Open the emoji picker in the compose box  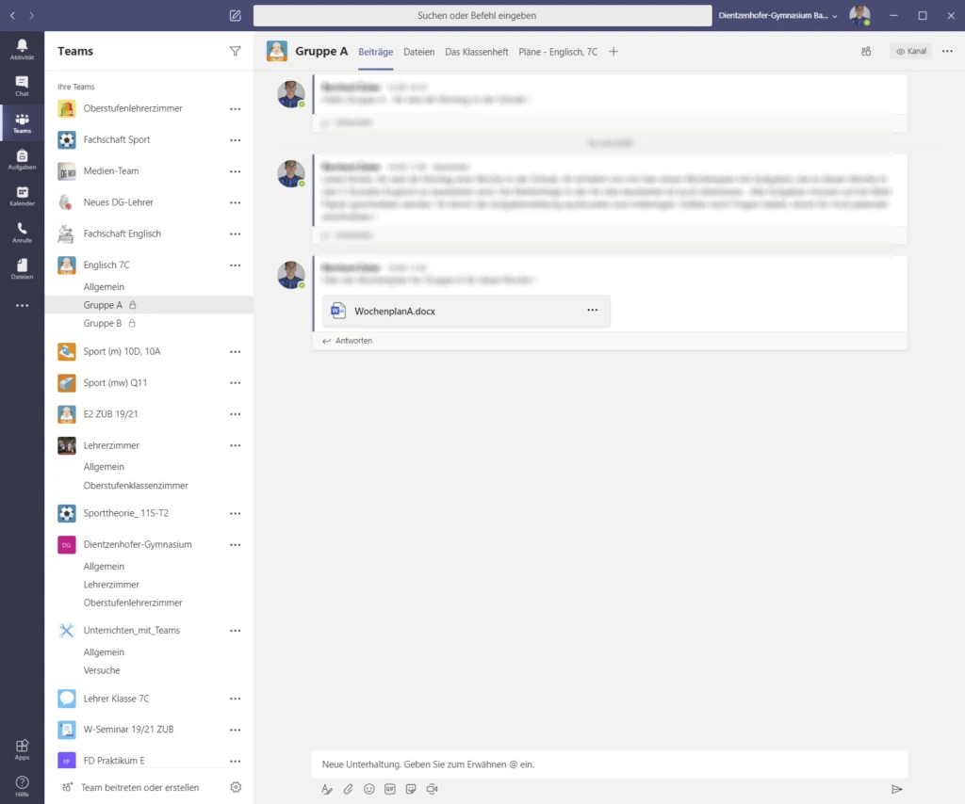pyautogui.click(x=368, y=789)
